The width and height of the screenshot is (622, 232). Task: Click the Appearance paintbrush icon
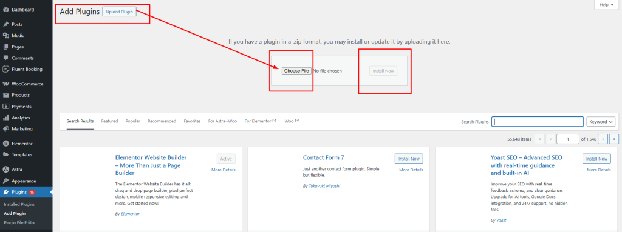pyautogui.click(x=6, y=181)
